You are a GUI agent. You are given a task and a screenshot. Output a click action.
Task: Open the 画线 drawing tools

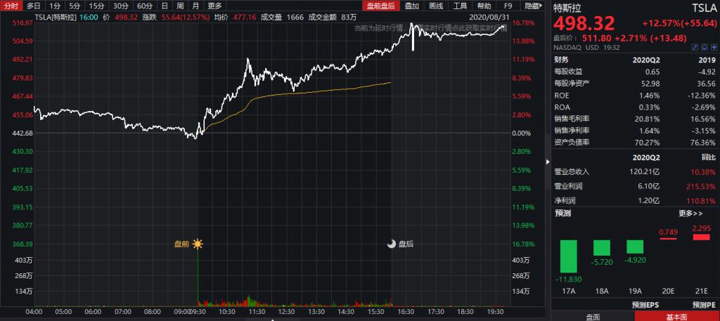point(436,6)
